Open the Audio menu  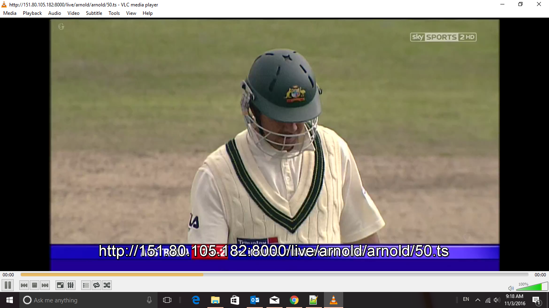[x=55, y=13]
